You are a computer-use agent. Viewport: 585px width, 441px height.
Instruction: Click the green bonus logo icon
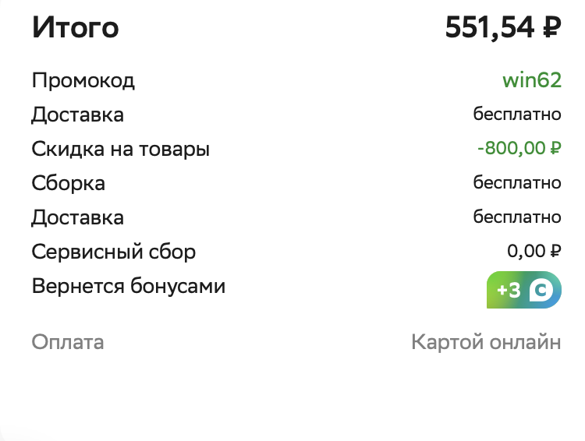pyautogui.click(x=543, y=291)
